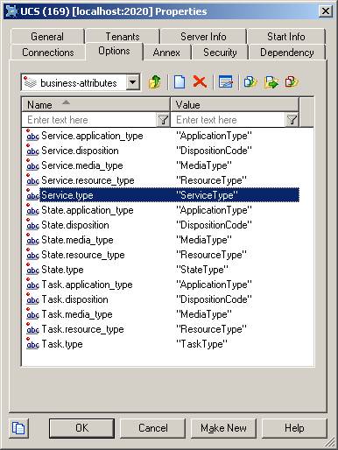
Task: Click the abc icon beside Task.media_type
Action: click(32, 314)
